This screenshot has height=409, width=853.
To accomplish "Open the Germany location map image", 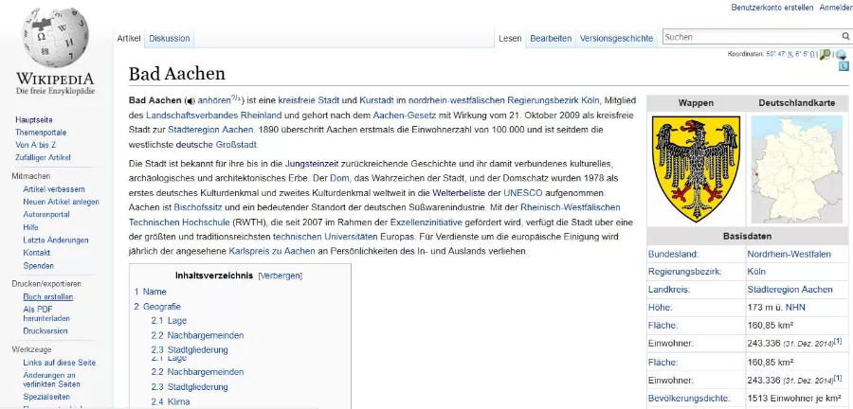I will [796, 169].
